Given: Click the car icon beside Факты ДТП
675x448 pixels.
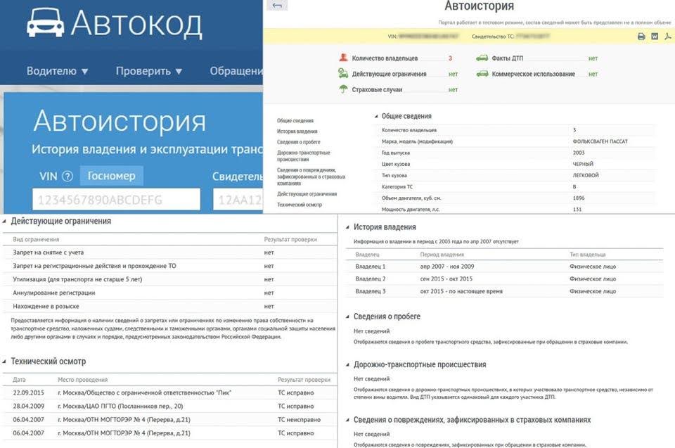Looking at the screenshot, I should coord(482,58).
